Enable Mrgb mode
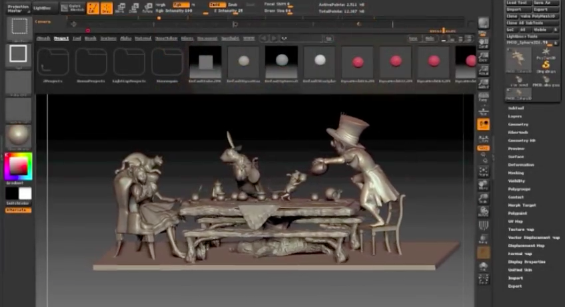Screen dimensions: 565x307 [x=161, y=5]
